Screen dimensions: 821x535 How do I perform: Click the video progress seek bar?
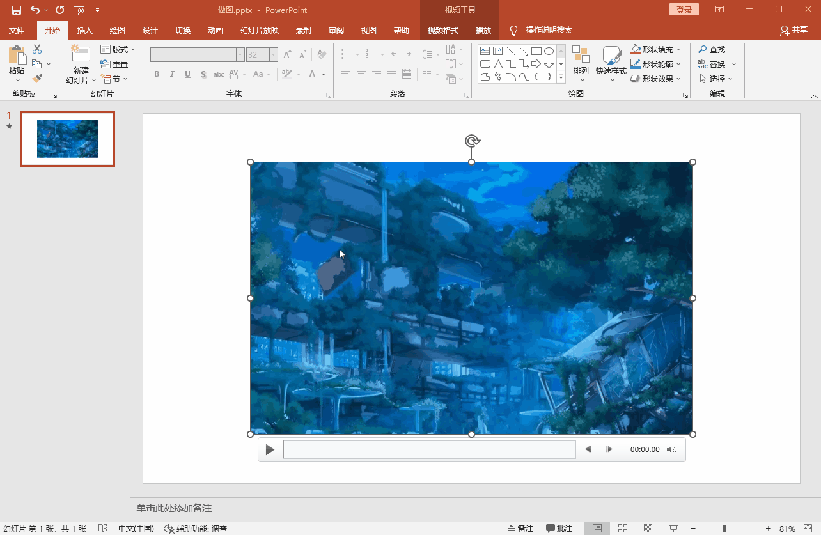(x=430, y=449)
